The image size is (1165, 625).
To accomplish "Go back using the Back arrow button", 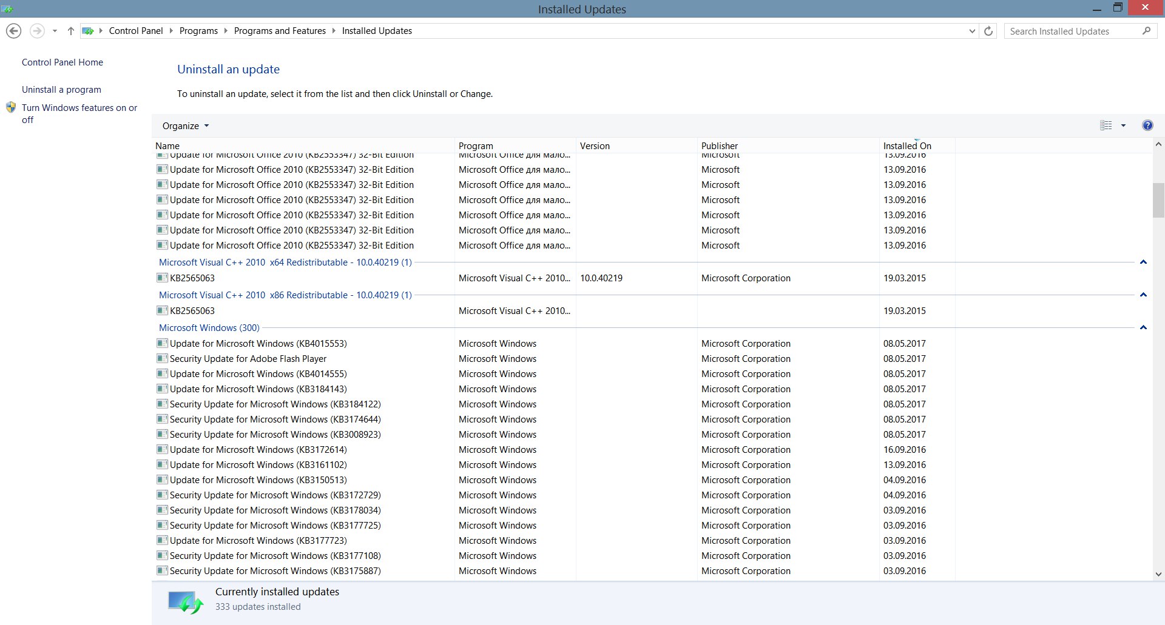I will pyautogui.click(x=13, y=31).
